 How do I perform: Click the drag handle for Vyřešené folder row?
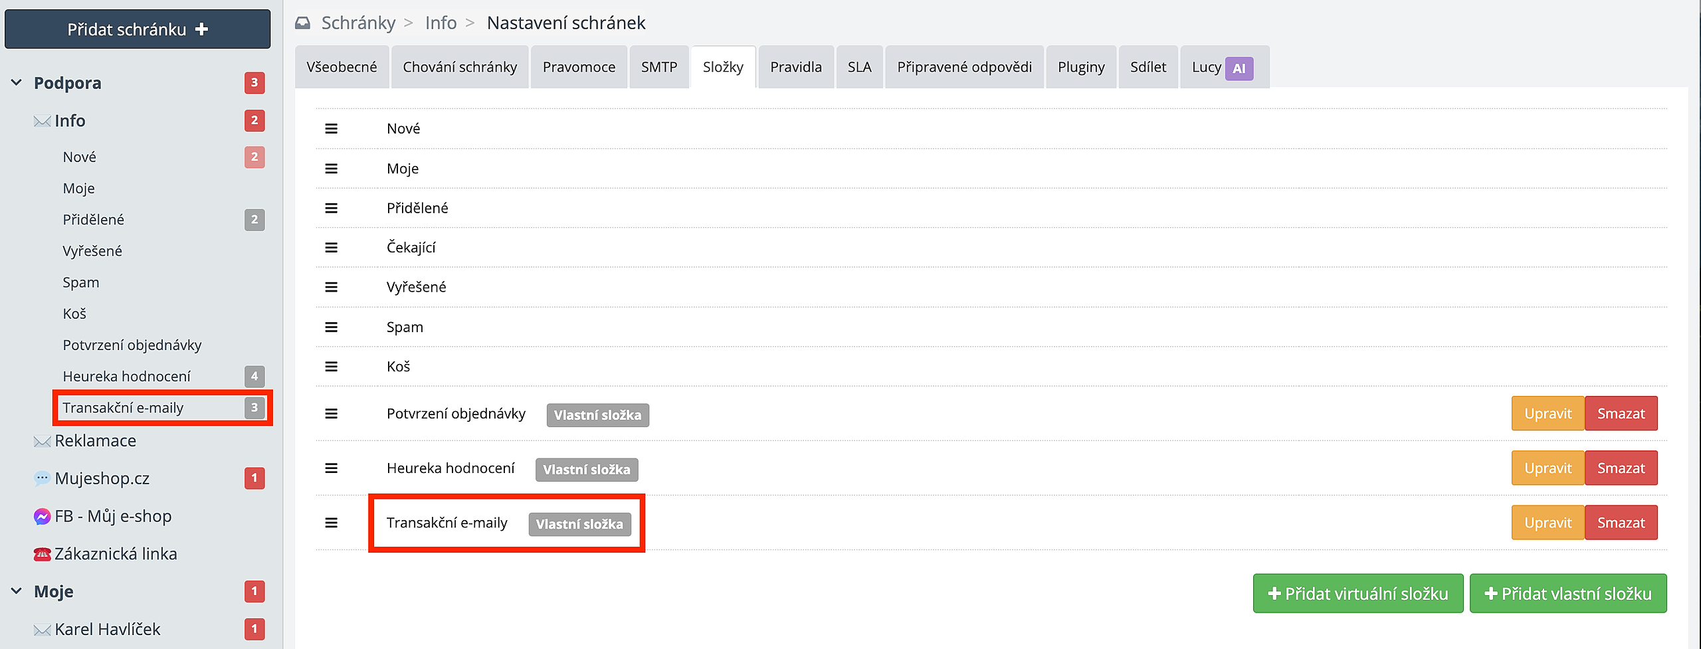[x=331, y=288]
